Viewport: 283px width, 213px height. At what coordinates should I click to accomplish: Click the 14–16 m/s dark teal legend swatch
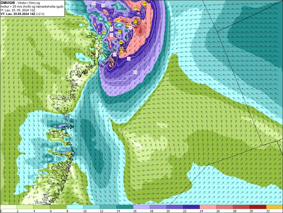[125, 207]
